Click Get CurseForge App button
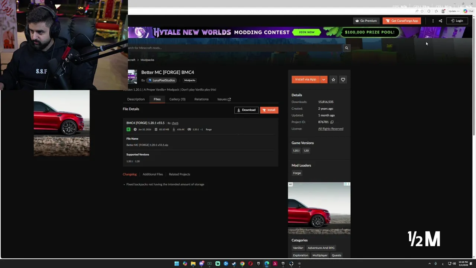This screenshot has width=476, height=268. pyautogui.click(x=402, y=21)
